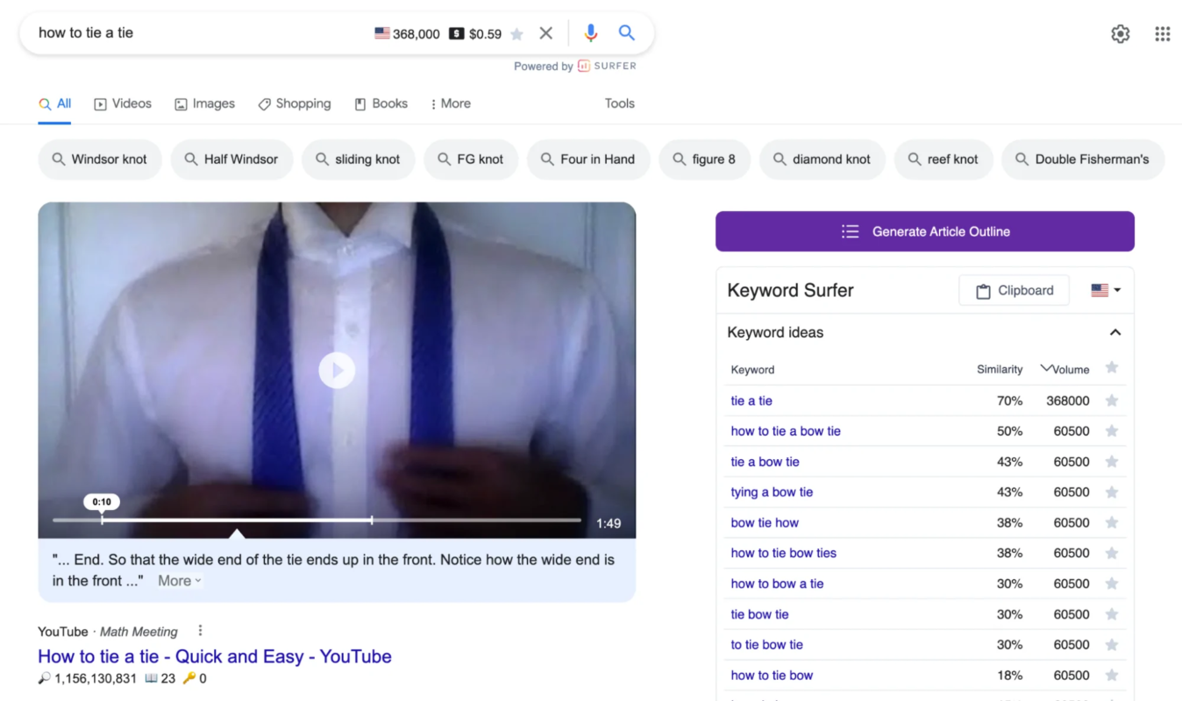
Task: Star the 'bow tie how' keyword
Action: (1112, 523)
